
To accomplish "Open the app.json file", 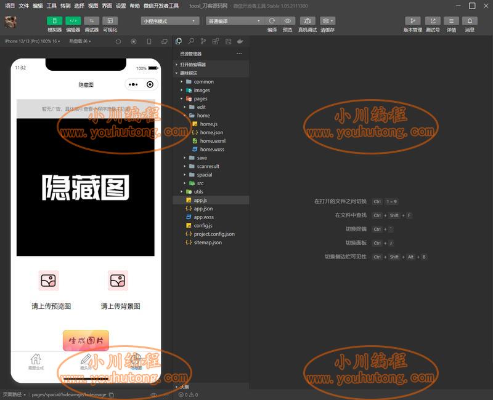I will (211, 209).
